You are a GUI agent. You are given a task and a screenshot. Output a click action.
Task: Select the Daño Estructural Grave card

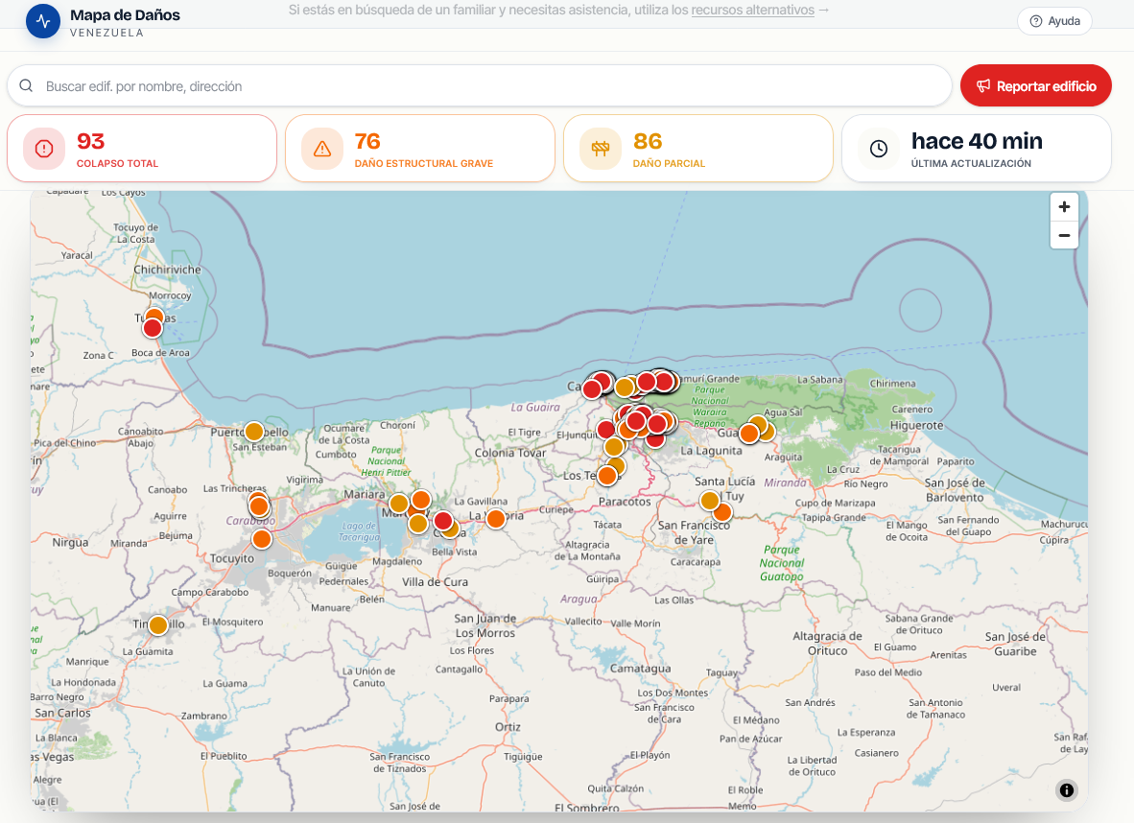tap(420, 149)
